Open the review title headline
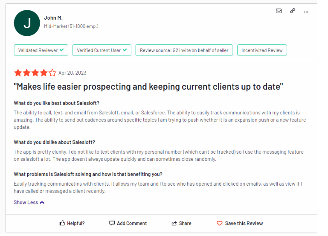This screenshot has height=236, width=328. point(148,87)
